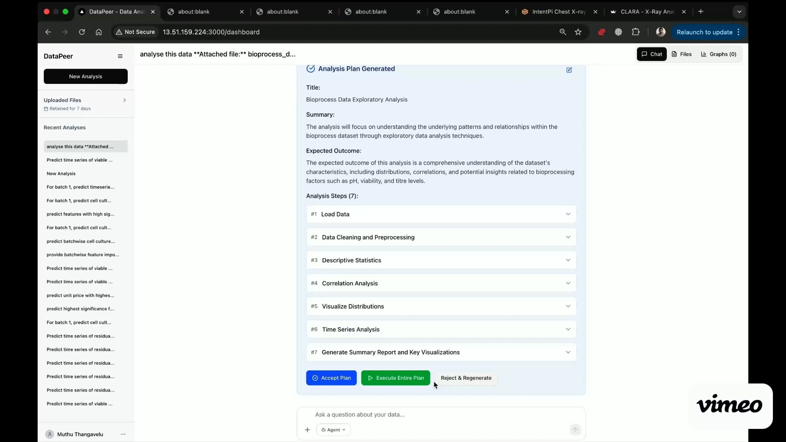Open user options three-dot menu
Image resolution: width=786 pixels, height=442 pixels.
click(123, 434)
